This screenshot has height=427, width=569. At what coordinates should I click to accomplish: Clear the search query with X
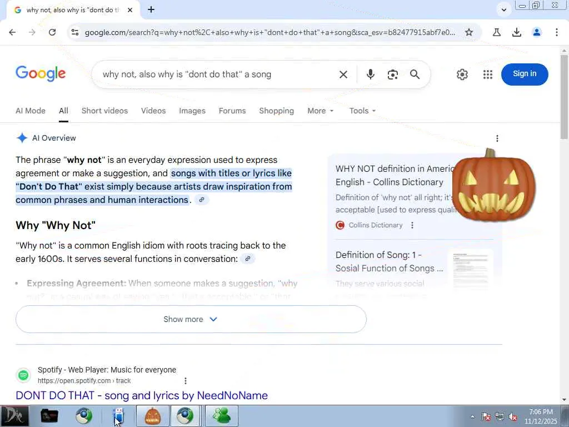(343, 75)
